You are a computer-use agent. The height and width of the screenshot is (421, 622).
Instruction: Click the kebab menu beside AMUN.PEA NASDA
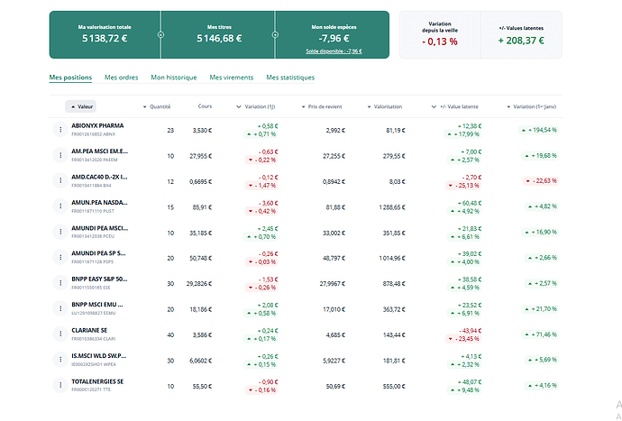click(x=60, y=206)
